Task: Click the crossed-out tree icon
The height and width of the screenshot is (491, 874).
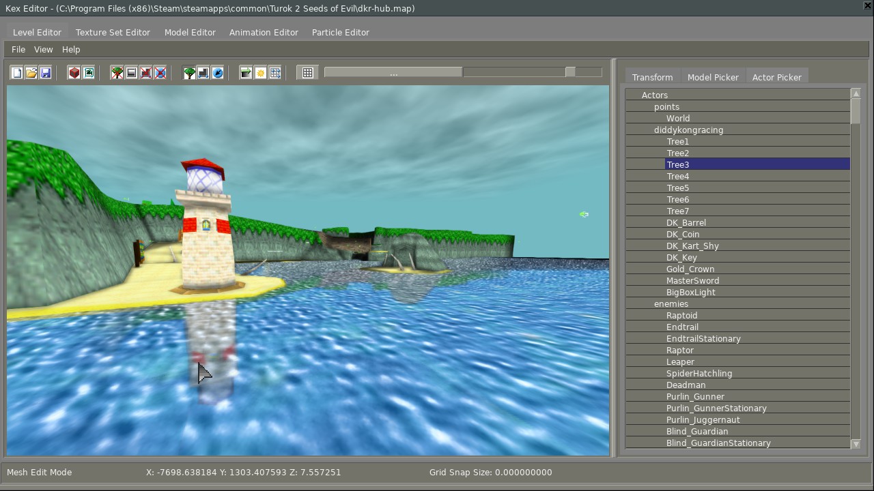Action: 117,73
